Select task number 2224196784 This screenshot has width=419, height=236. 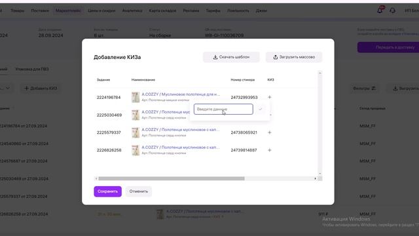[109, 98]
